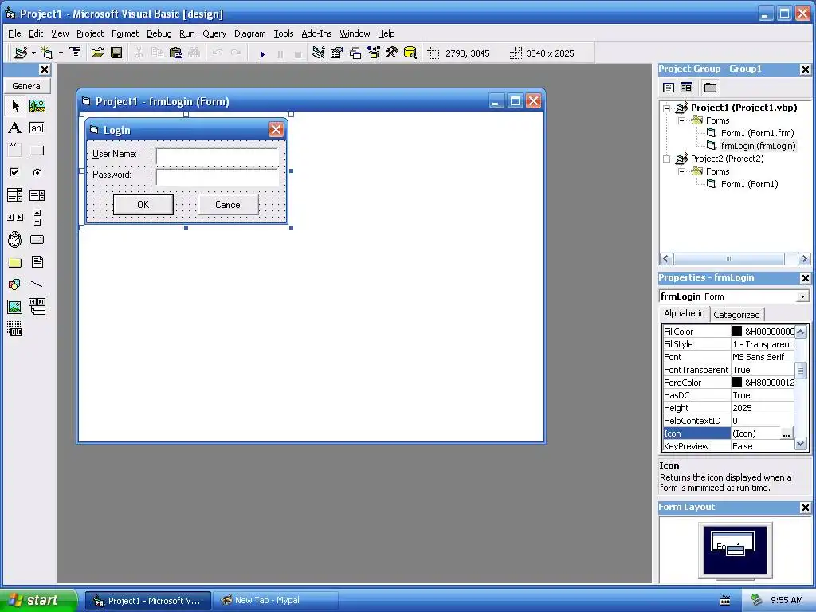This screenshot has width=816, height=612.
Task: Select the HScrollBar control tool
Action: (x=15, y=218)
